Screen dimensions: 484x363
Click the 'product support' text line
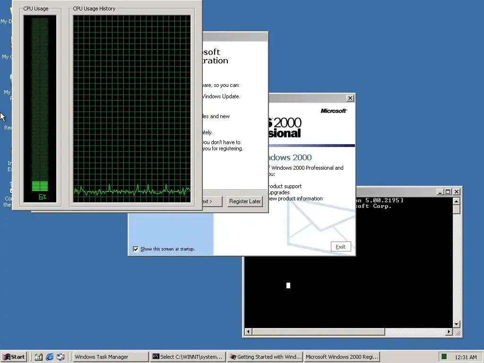coord(285,186)
